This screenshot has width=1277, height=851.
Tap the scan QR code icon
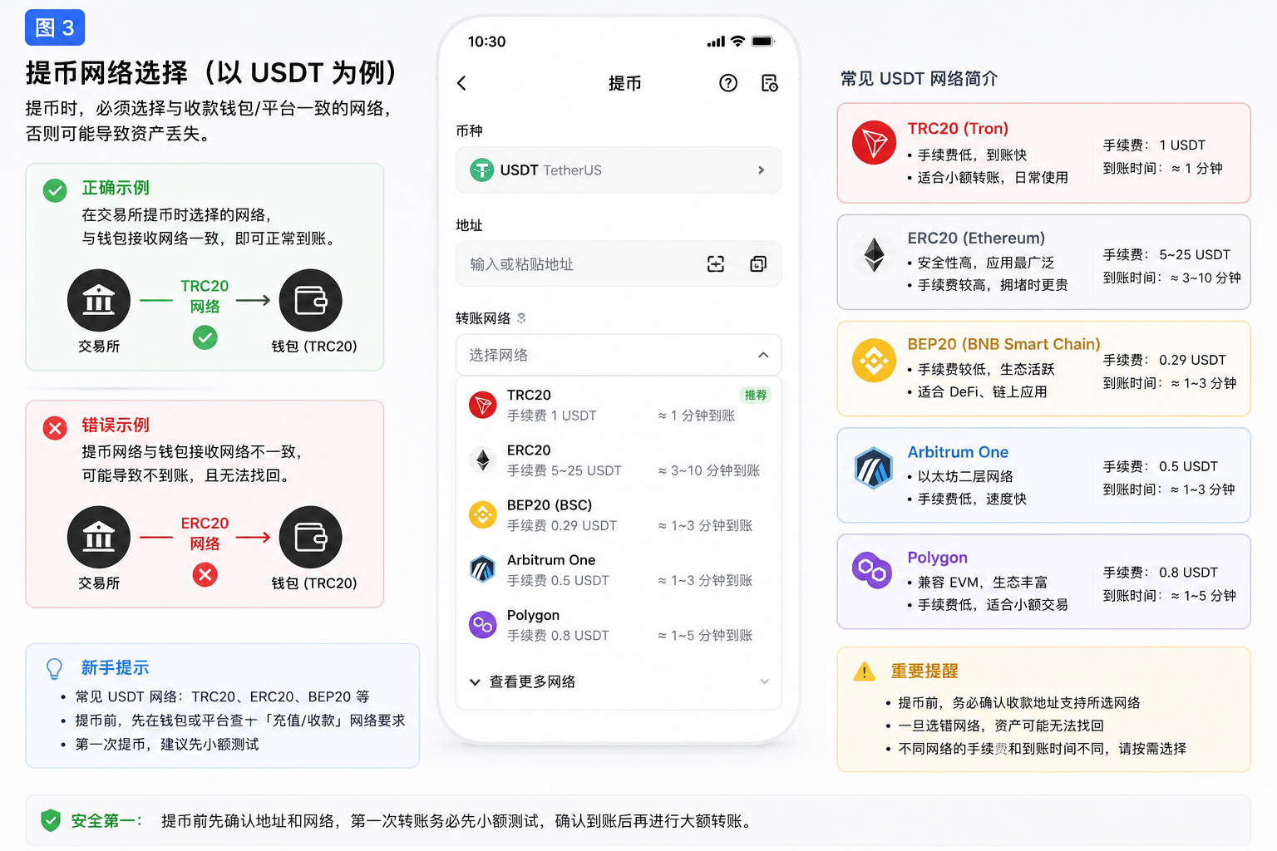tap(716, 264)
